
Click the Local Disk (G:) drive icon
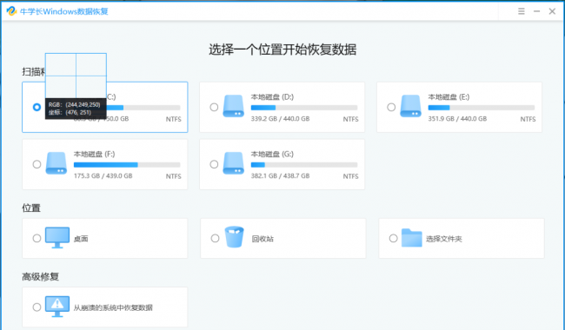(x=233, y=163)
